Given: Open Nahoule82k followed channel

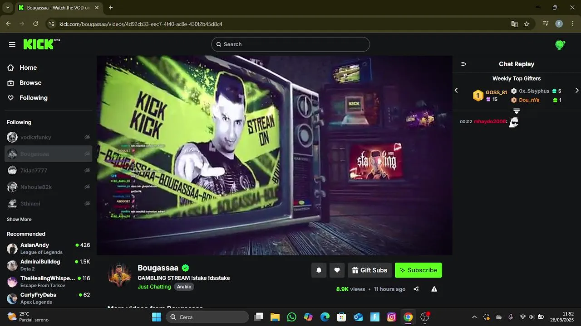Looking at the screenshot, I should [x=48, y=187].
